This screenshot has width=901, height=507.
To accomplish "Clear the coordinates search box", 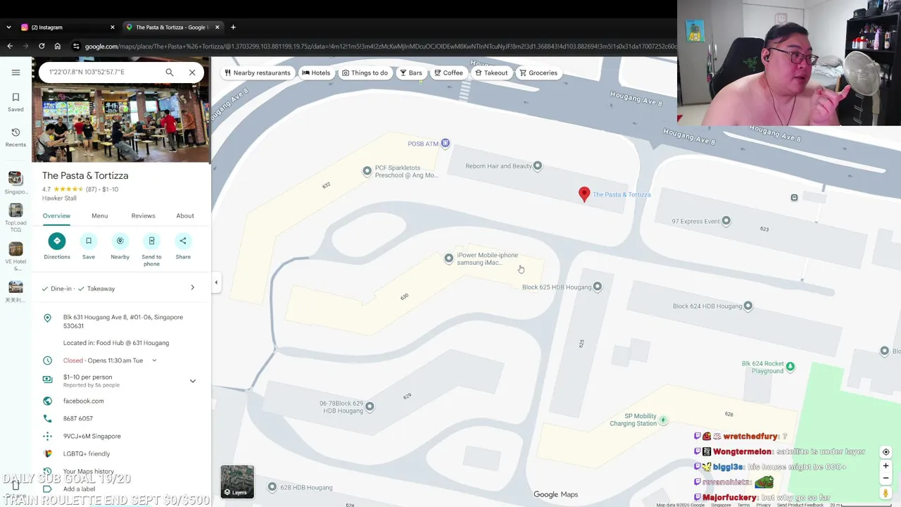I will pos(192,73).
